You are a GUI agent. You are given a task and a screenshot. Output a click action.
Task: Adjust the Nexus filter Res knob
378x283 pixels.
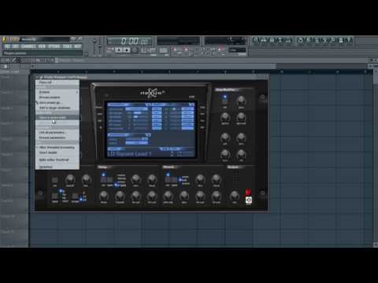click(x=86, y=179)
